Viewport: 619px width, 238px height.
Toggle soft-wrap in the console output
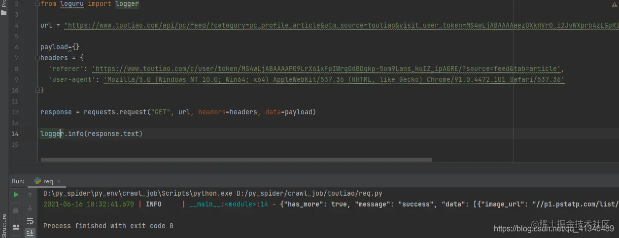pos(30,220)
